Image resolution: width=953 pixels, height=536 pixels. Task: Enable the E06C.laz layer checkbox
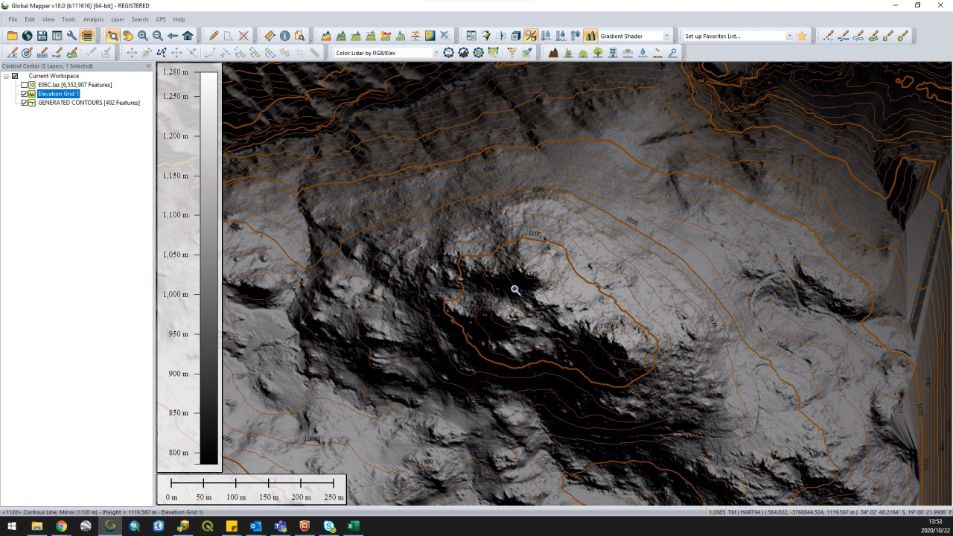click(25, 85)
